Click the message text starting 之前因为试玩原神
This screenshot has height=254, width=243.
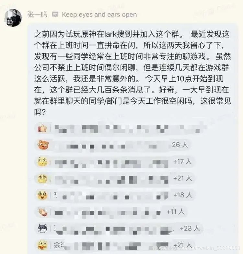click(x=132, y=73)
